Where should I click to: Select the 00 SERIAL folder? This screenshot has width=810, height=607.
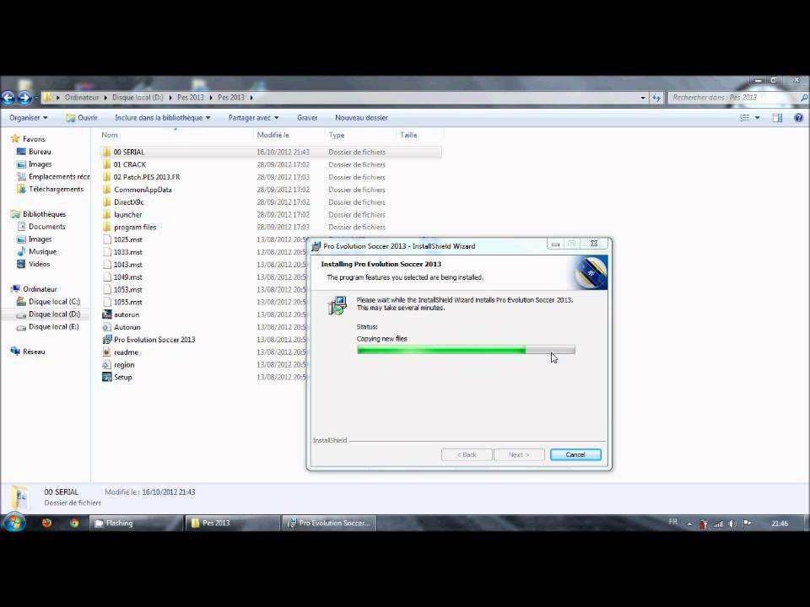click(x=271, y=152)
